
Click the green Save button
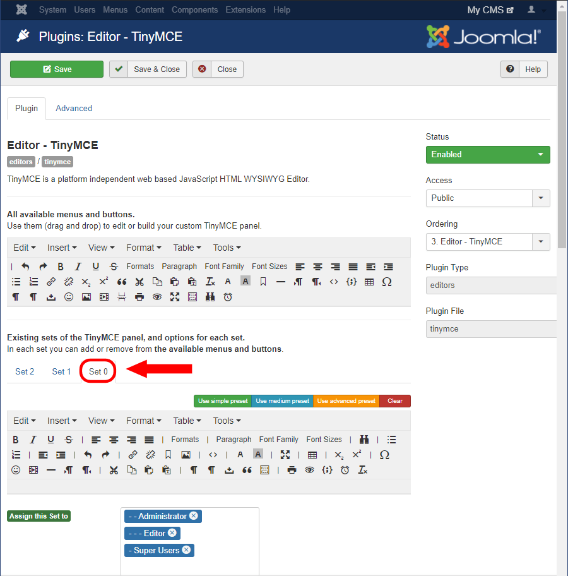57,69
